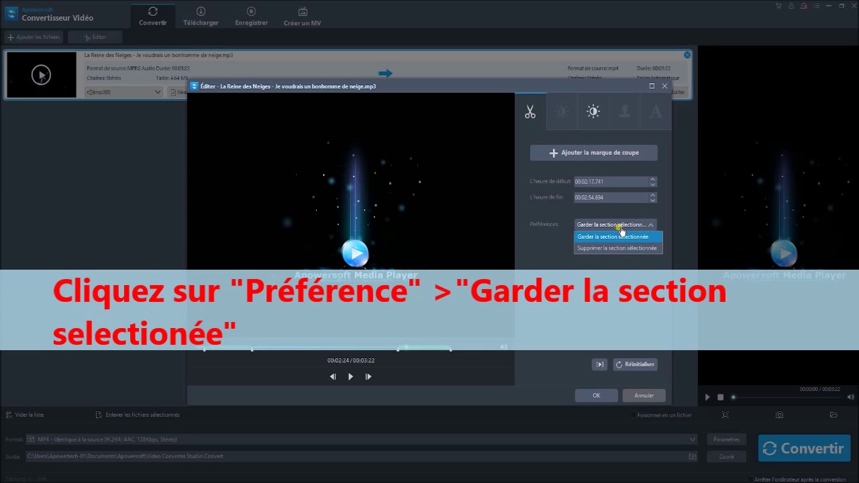Image resolution: width=859 pixels, height=483 pixels.
Task: Stop the right-side preview player
Action: [x=721, y=397]
